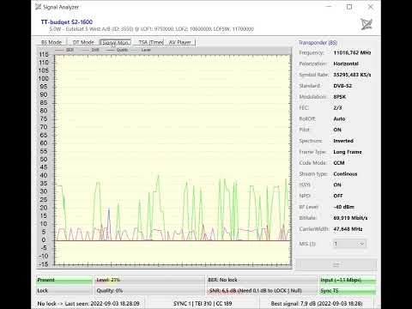Click the BitRate value Mbit/s
Screen dimensions: 412x309
[x=350, y=218]
